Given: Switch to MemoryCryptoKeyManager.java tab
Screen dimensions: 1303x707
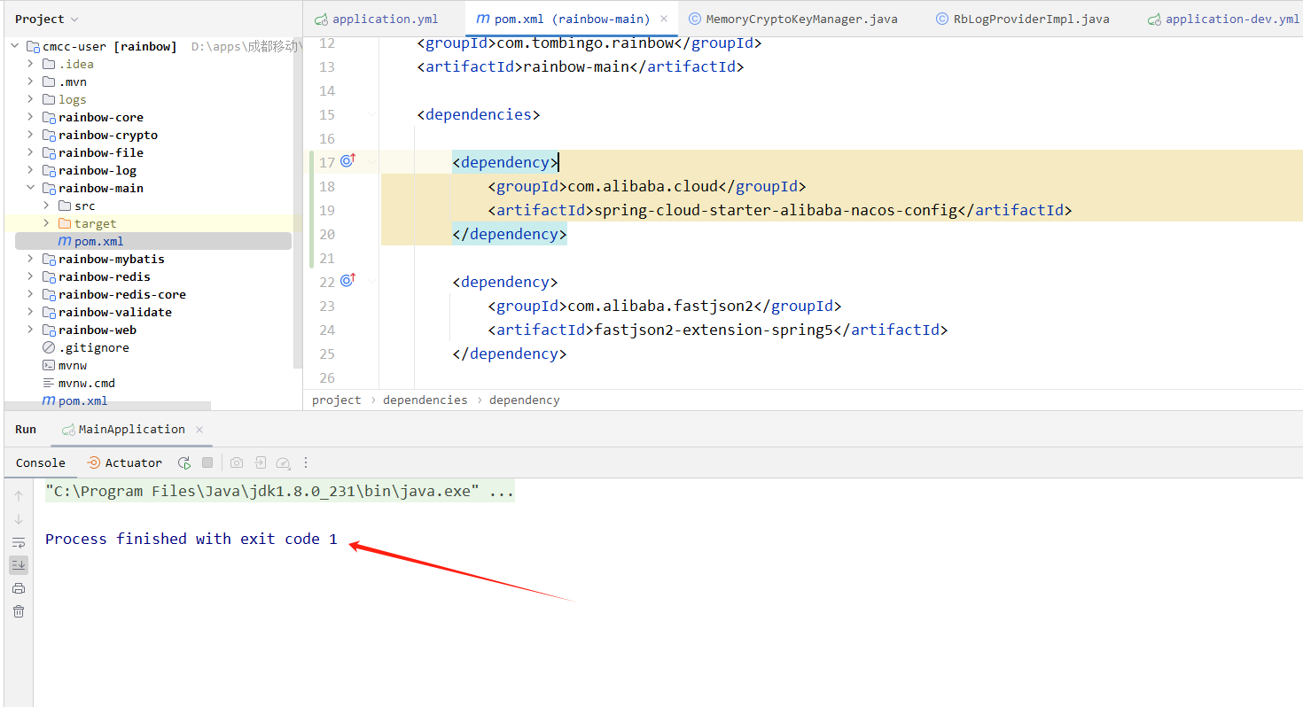Looking at the screenshot, I should point(793,19).
